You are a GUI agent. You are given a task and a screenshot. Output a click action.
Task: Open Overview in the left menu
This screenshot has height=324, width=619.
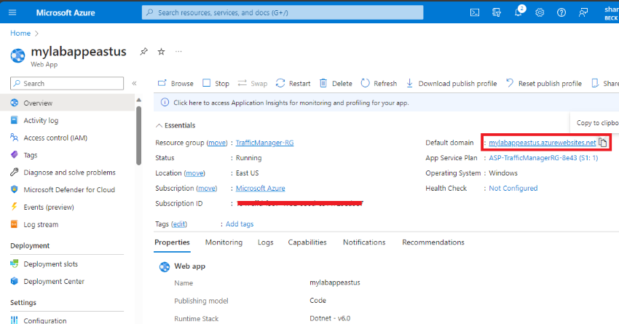[67, 103]
